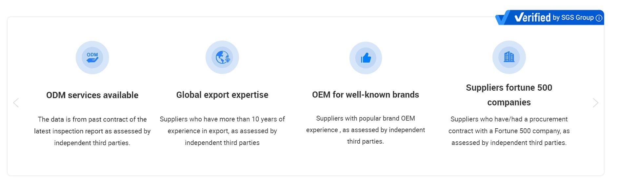Click the 'by SGS Group' text
Image resolution: width=618 pixels, height=180 pixels.
pos(573,18)
